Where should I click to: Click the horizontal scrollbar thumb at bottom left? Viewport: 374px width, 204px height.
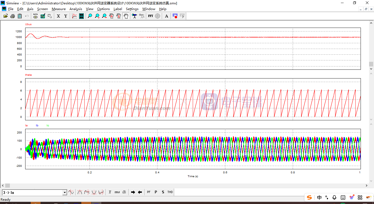[7, 186]
